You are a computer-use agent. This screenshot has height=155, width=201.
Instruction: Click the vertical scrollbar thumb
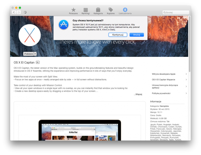tap(190, 44)
